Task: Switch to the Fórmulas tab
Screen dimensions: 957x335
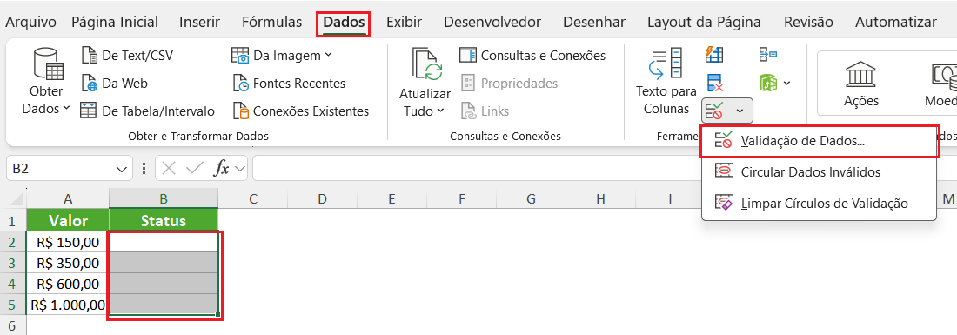Action: [271, 23]
